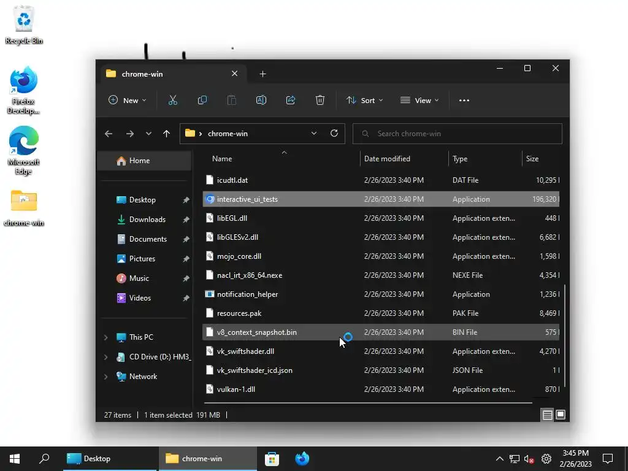The image size is (628, 471).
Task: Go to Home in navigation pane
Action: point(144,161)
